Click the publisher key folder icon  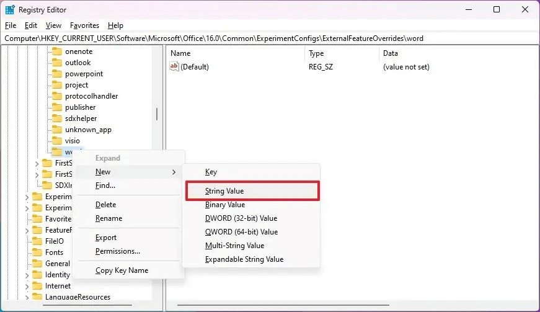tap(56, 107)
